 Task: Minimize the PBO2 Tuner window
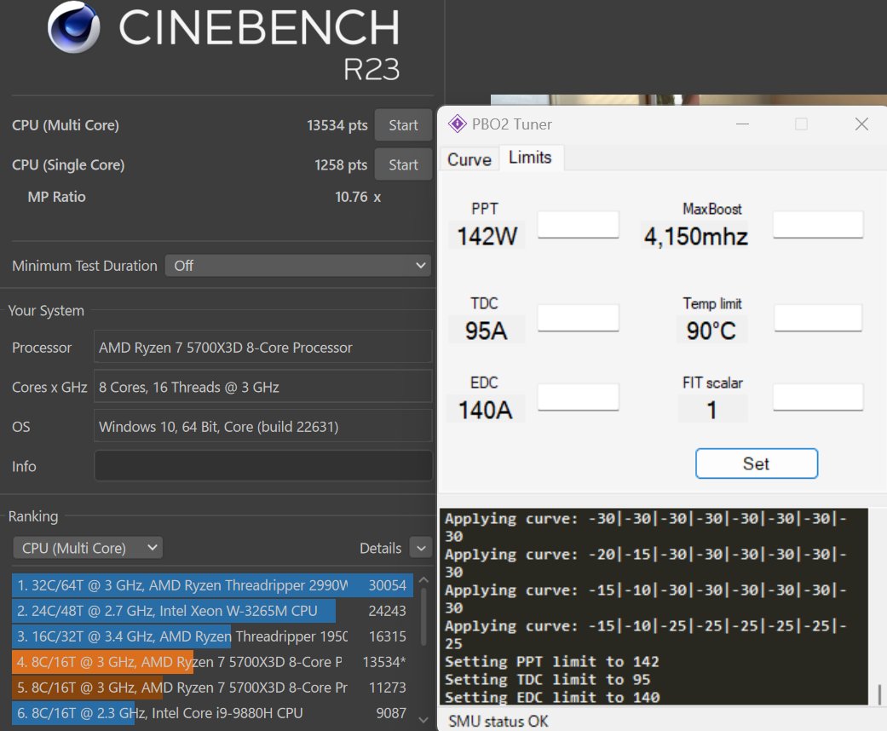coord(742,124)
